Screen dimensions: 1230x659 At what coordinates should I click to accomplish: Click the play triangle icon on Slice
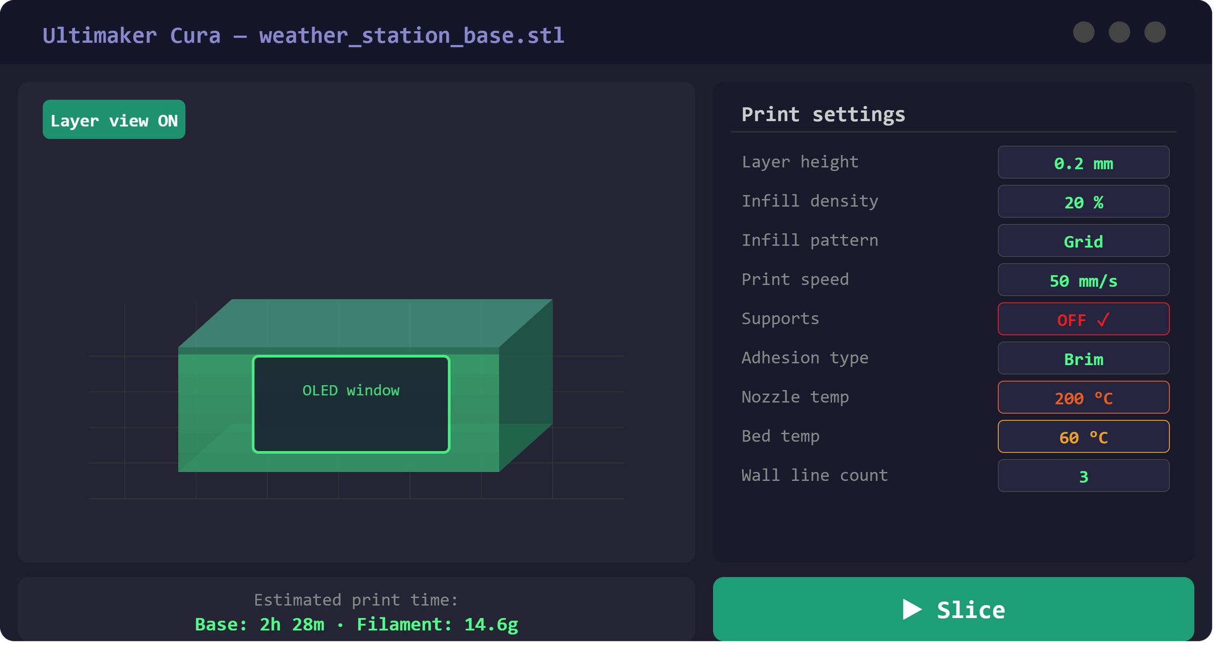point(912,609)
